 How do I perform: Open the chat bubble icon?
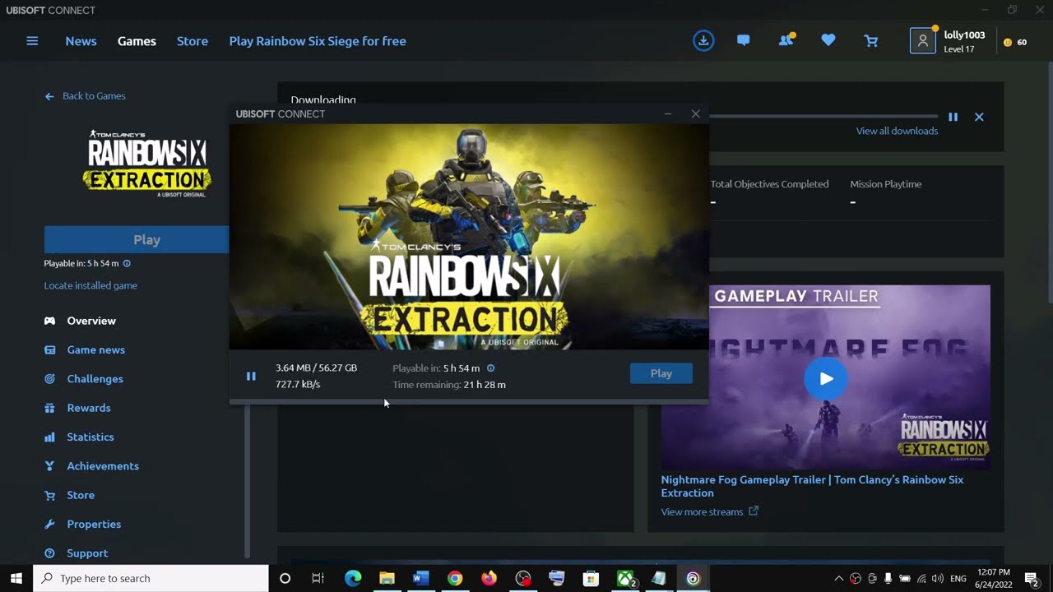pos(744,40)
